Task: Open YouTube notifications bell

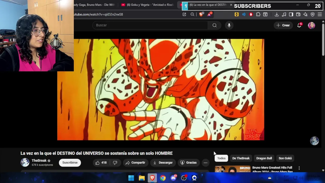Action: coord(299,25)
